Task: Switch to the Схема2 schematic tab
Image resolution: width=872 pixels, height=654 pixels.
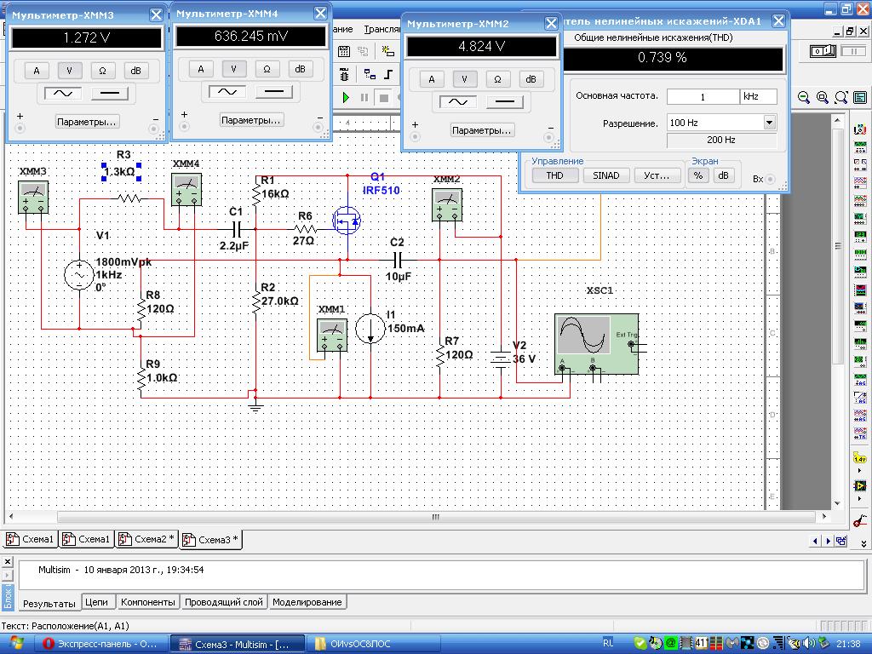Action: [146, 539]
